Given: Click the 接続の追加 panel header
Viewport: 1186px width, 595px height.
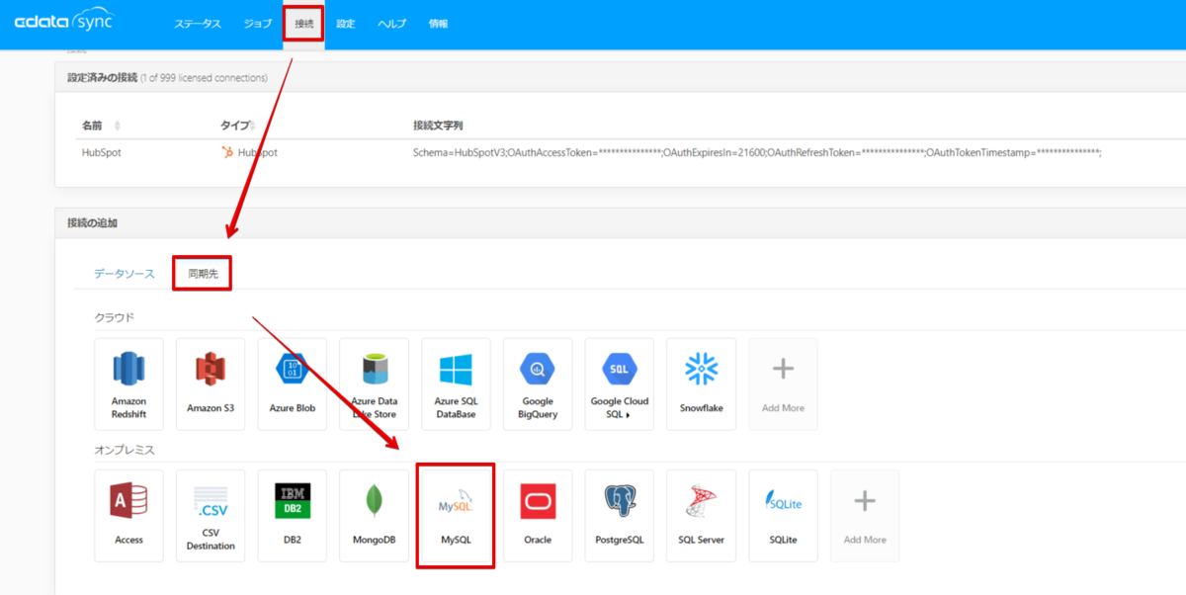Looking at the screenshot, I should point(620,223).
